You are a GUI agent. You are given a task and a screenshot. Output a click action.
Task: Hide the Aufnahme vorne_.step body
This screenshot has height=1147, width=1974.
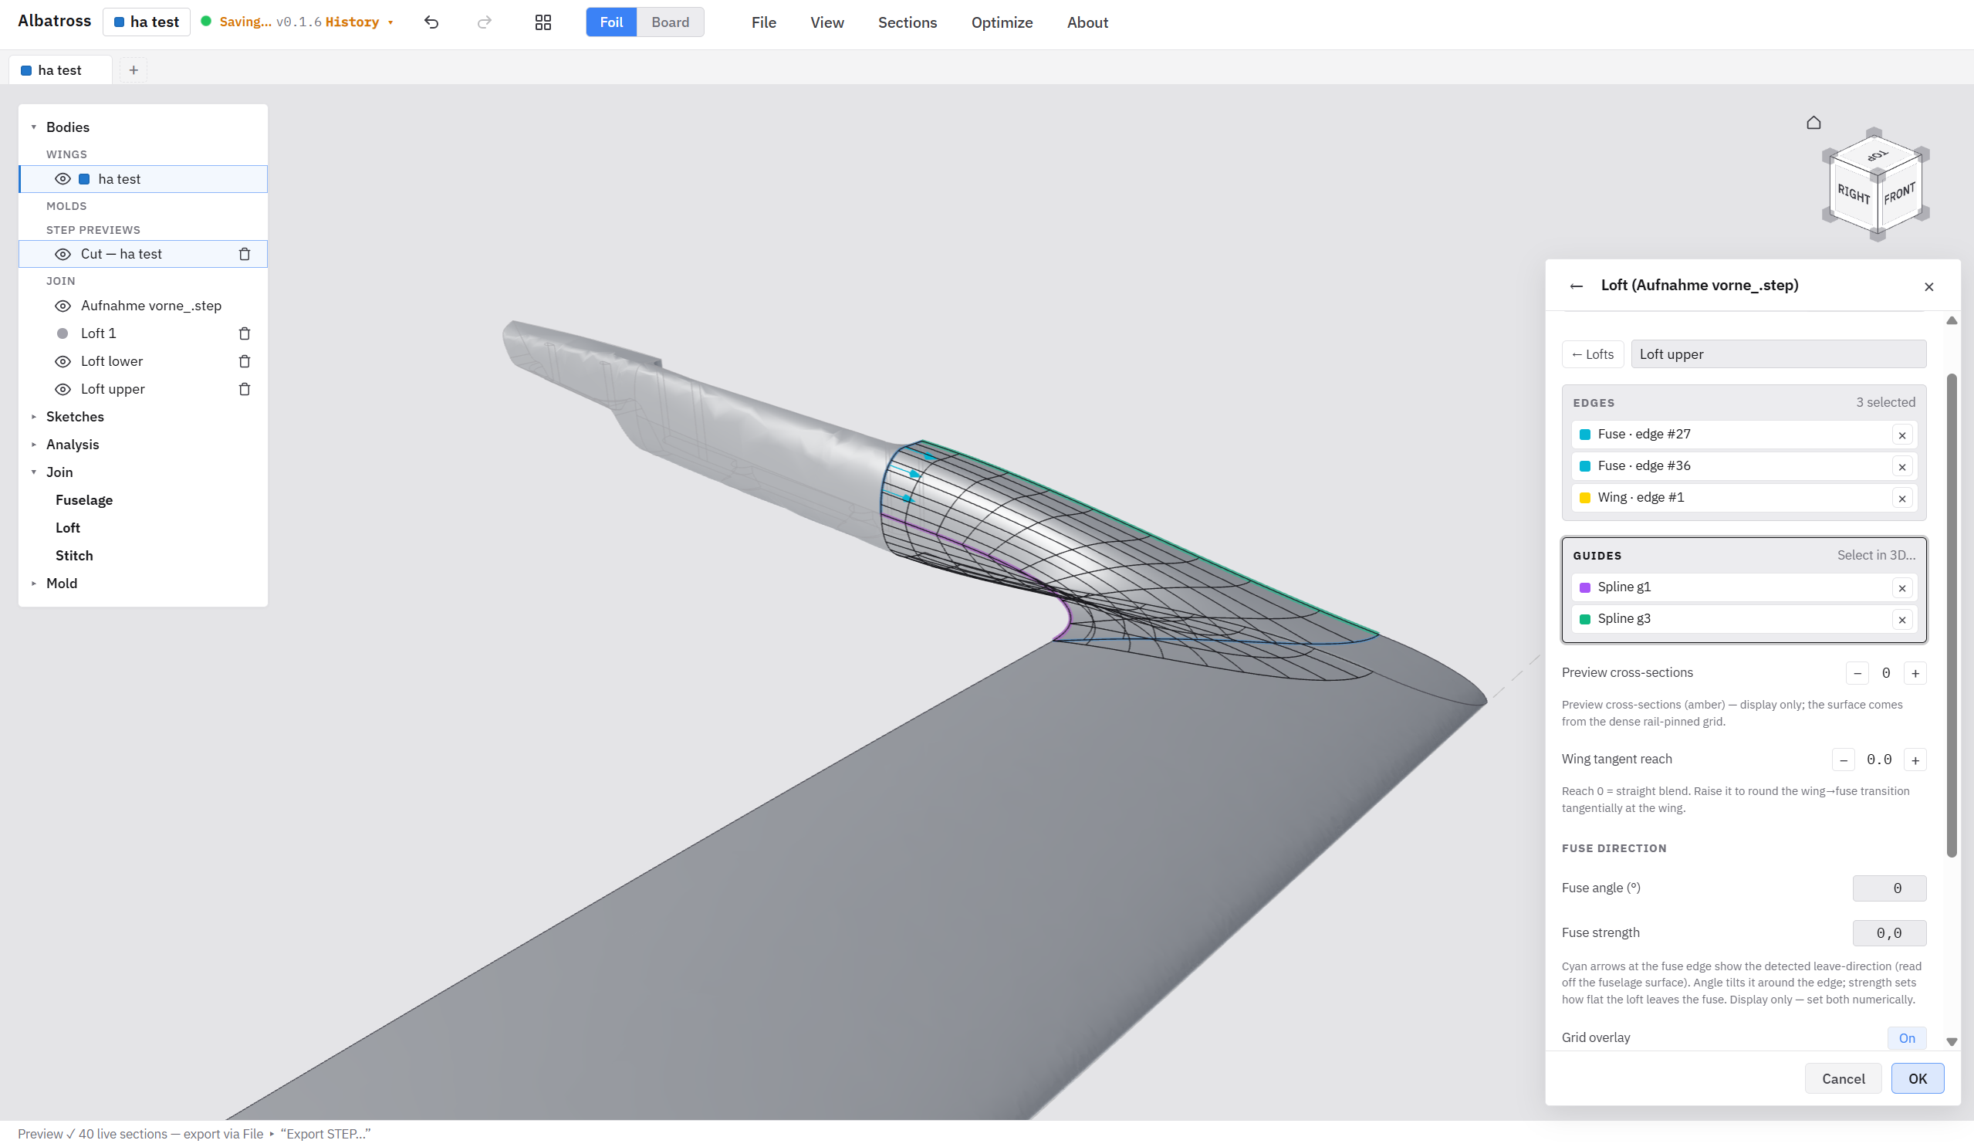[x=63, y=306]
